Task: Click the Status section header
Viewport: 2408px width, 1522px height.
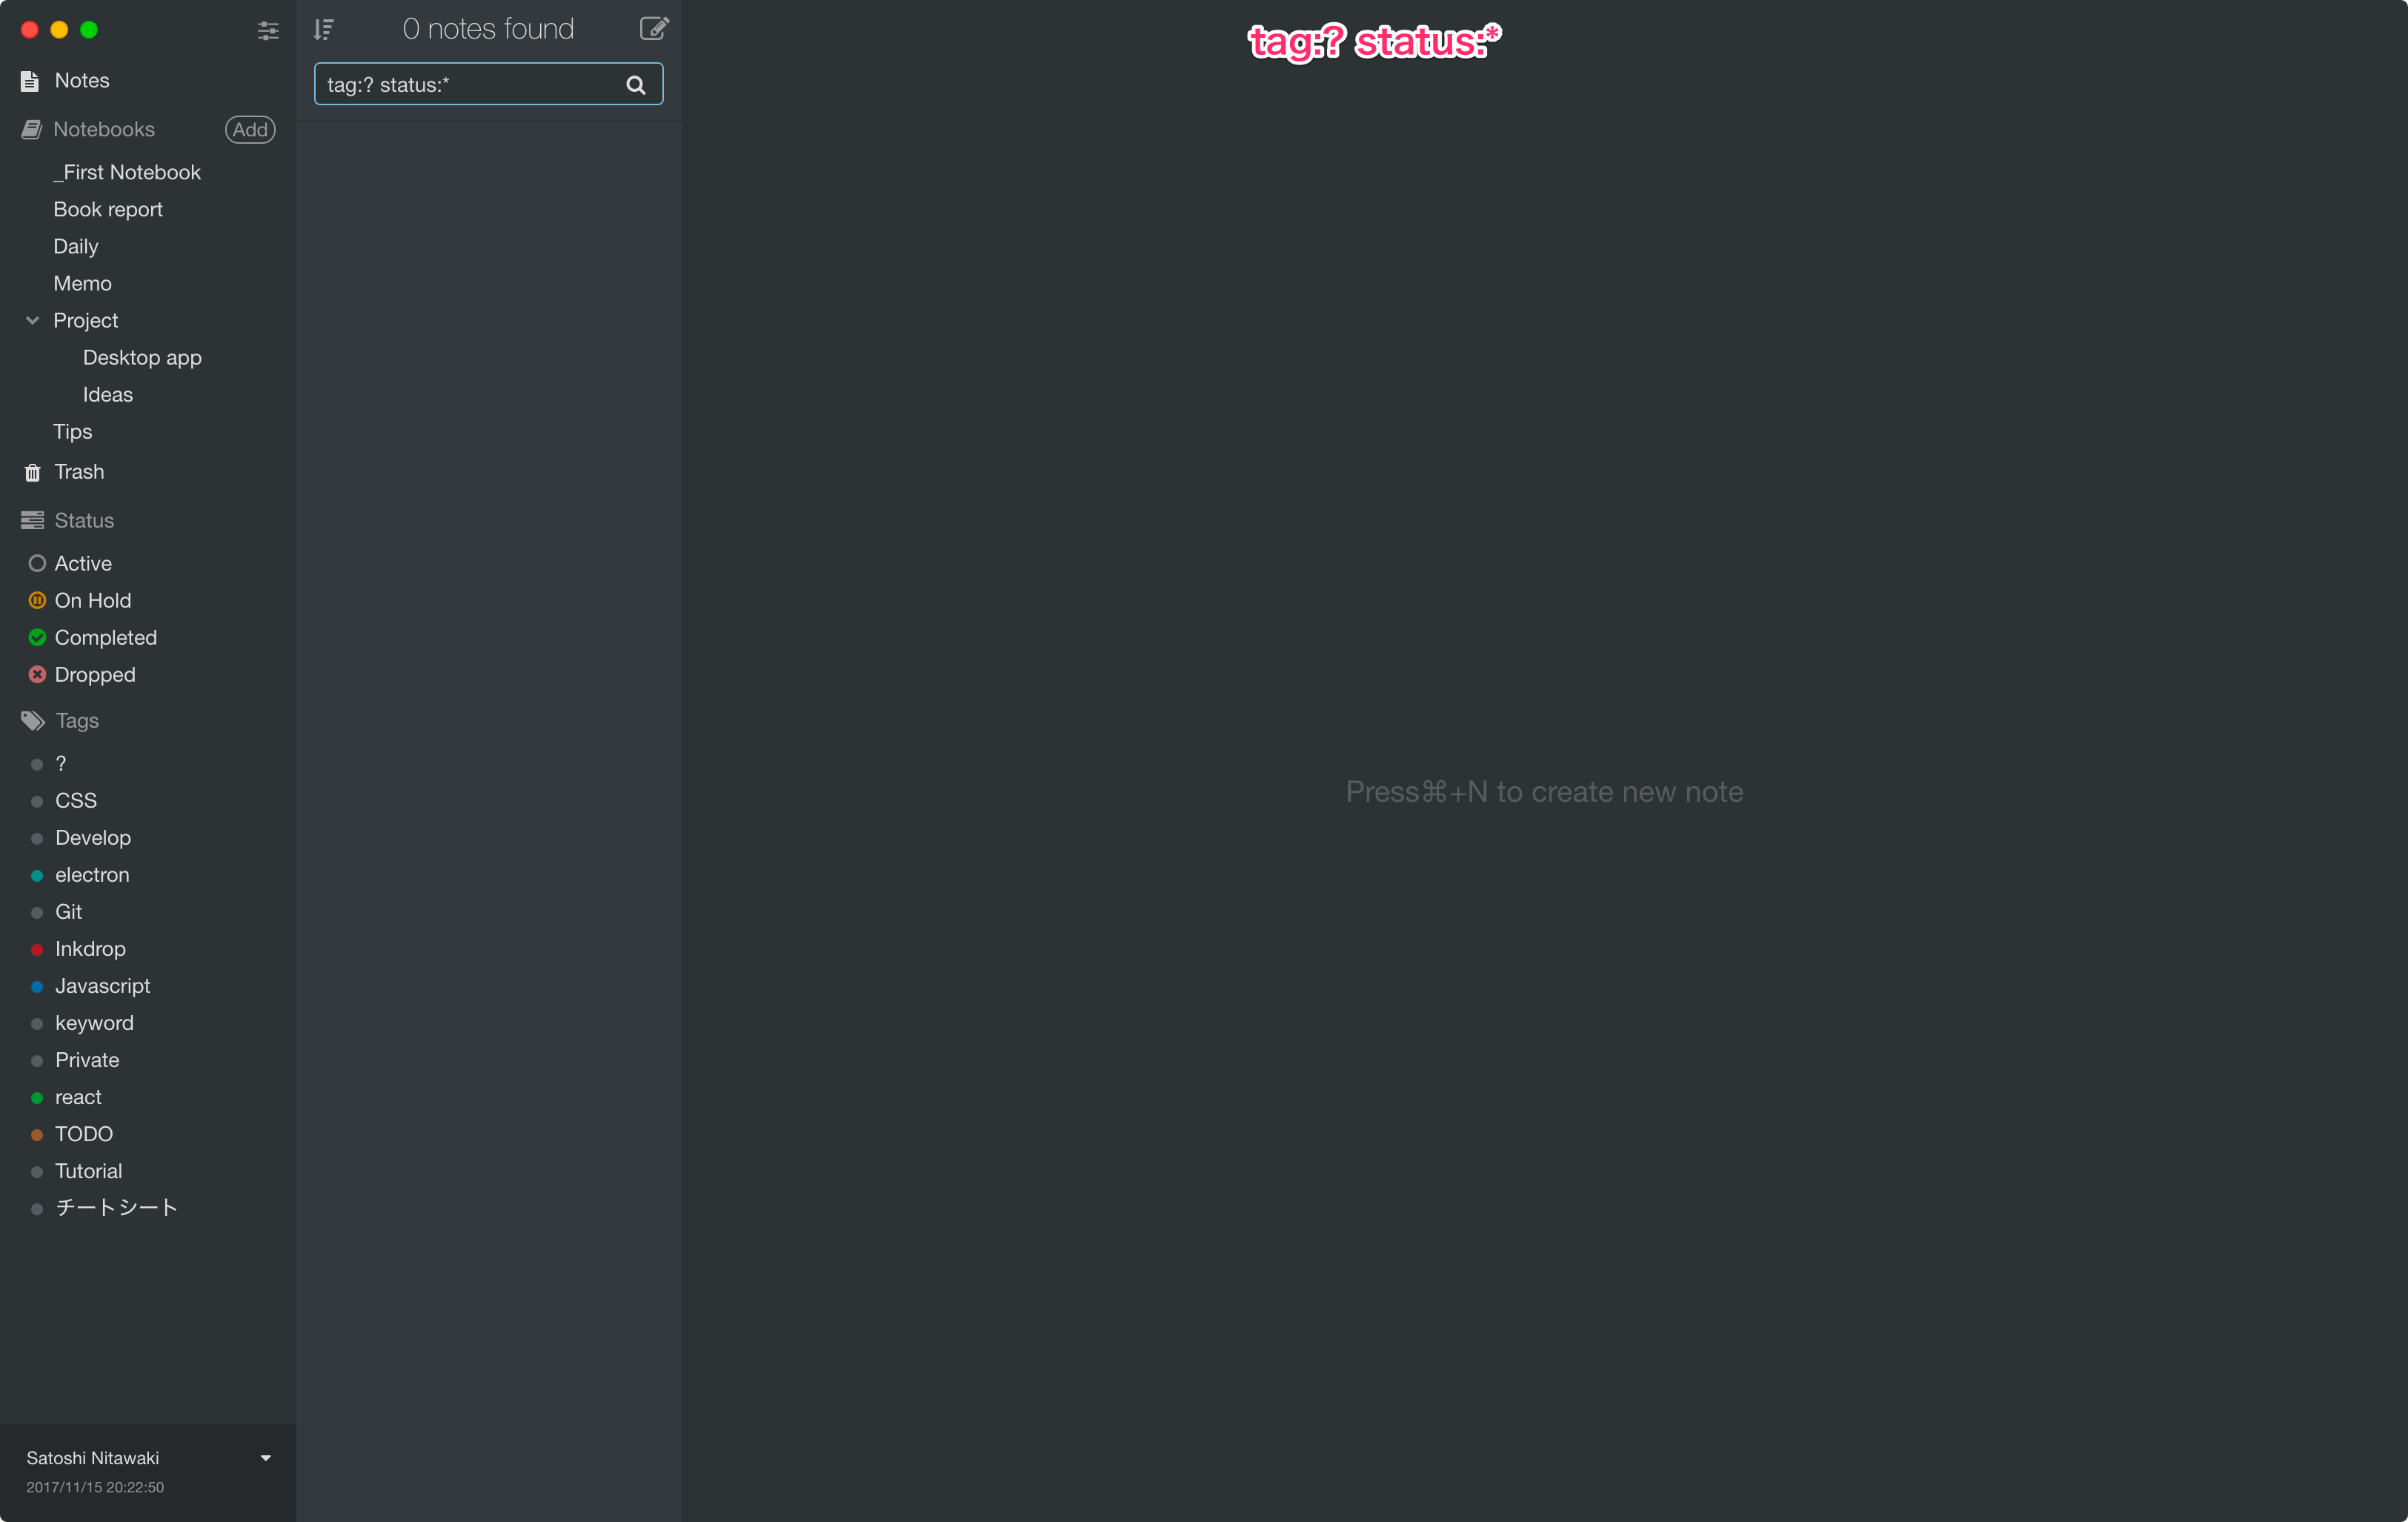Action: click(x=84, y=520)
